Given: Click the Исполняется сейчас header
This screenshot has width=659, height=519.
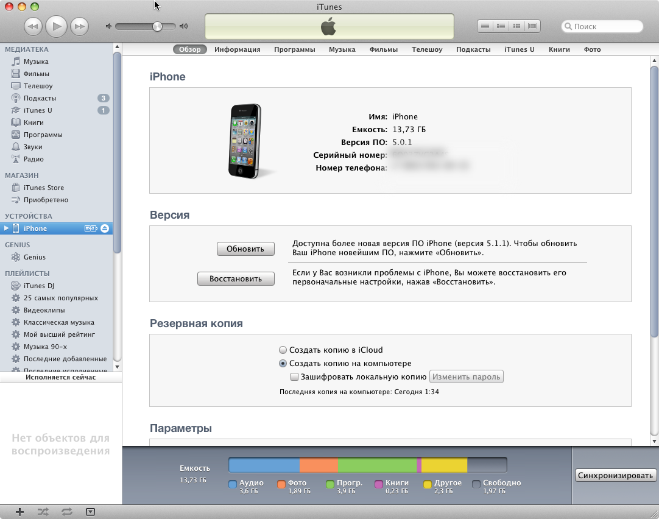Looking at the screenshot, I should pyautogui.click(x=60, y=377).
